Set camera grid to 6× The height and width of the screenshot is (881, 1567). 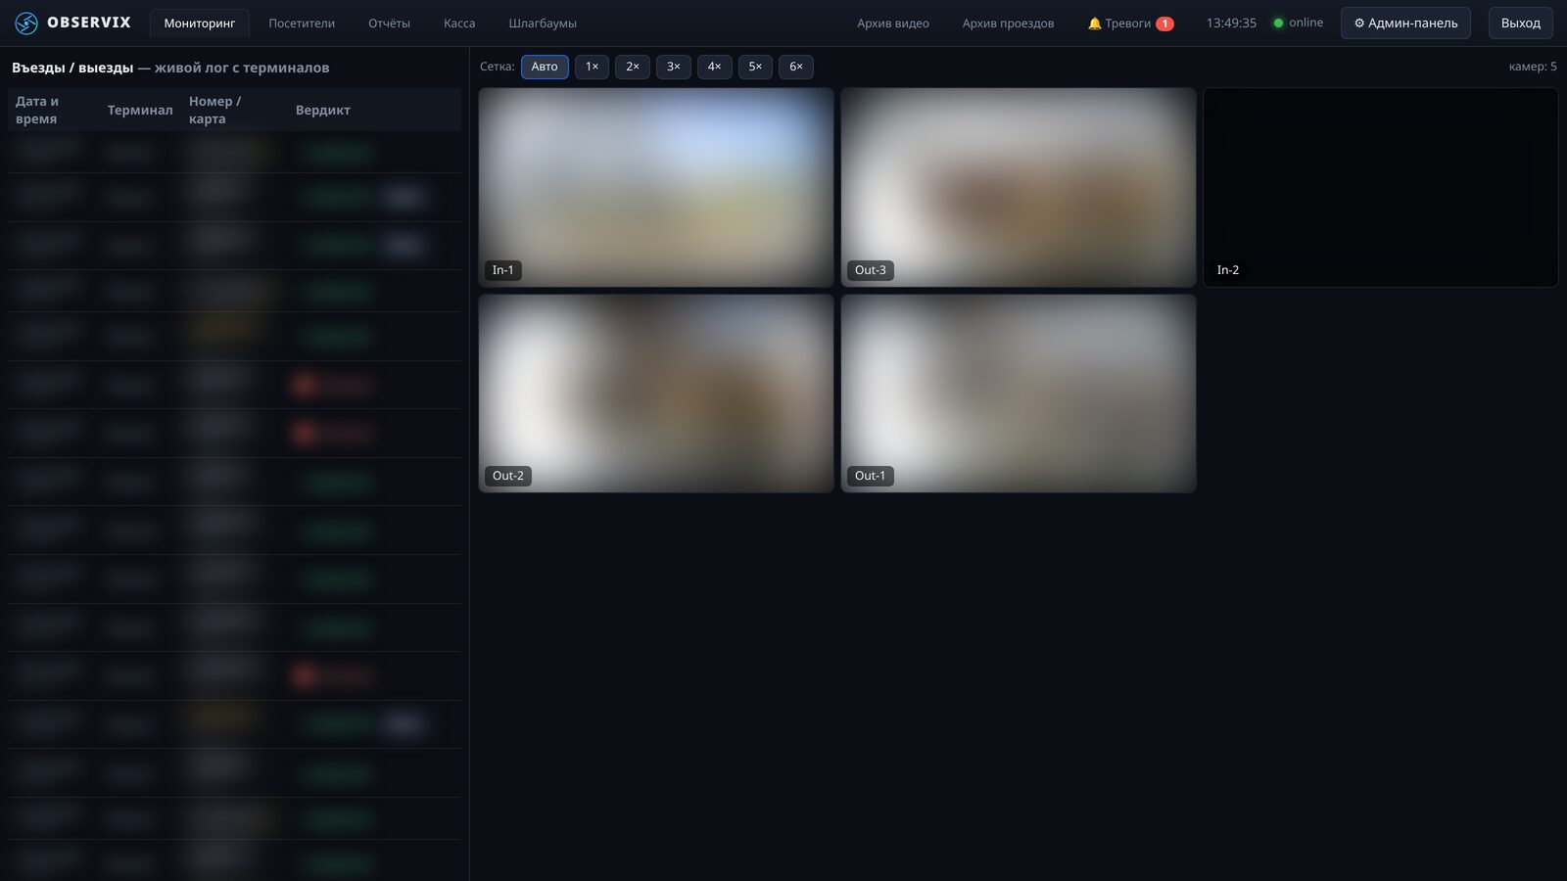click(796, 67)
